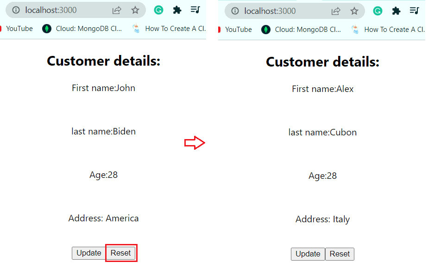Screen dimensions: 428x280
Task: Open MongoDB leaf bookmark icon in left browser
Action: click(47, 29)
